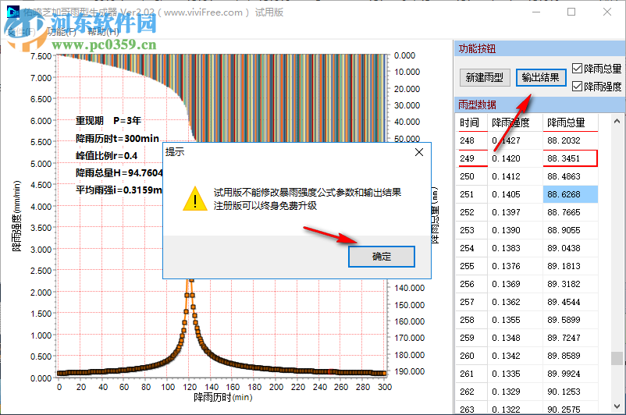This screenshot has width=626, height=415.
Task: Select time cell 260
Action: coord(471,356)
